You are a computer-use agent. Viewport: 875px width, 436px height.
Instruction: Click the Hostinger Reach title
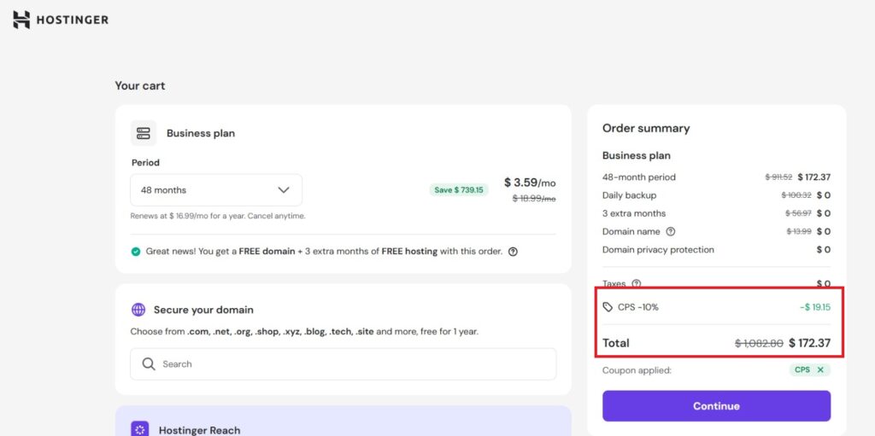point(199,430)
